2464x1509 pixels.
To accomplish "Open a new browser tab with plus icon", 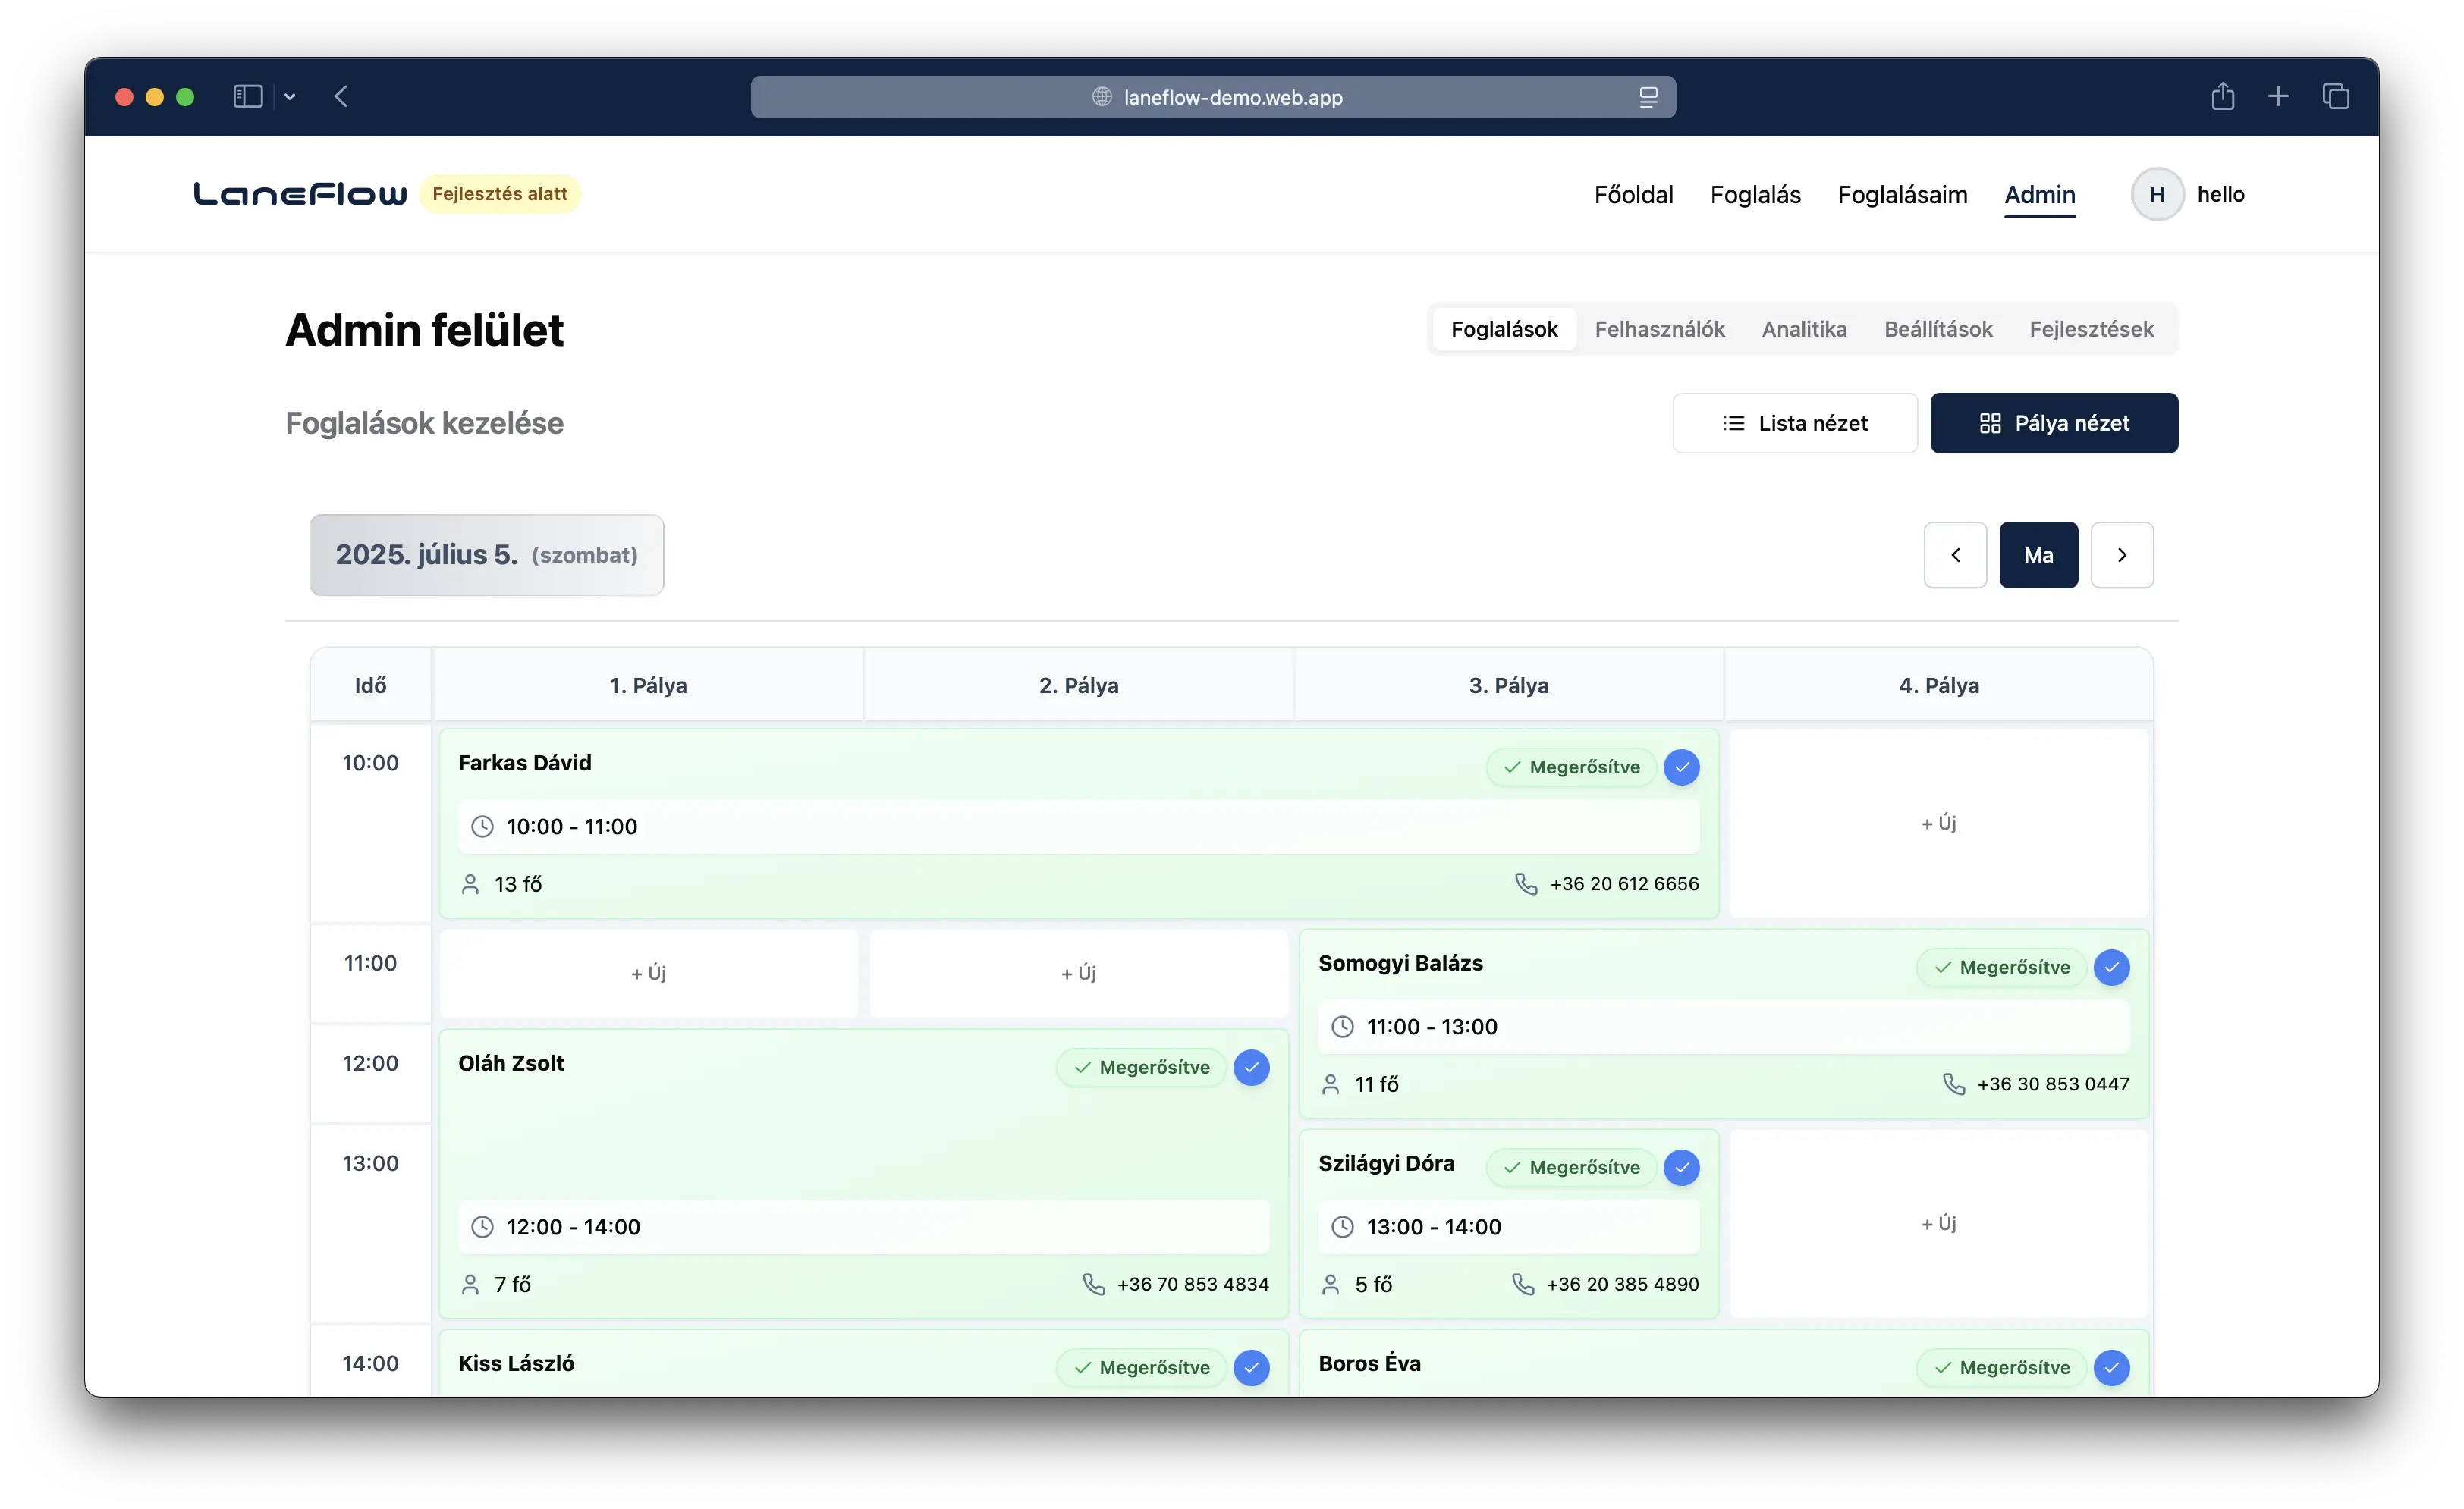I will [2278, 97].
